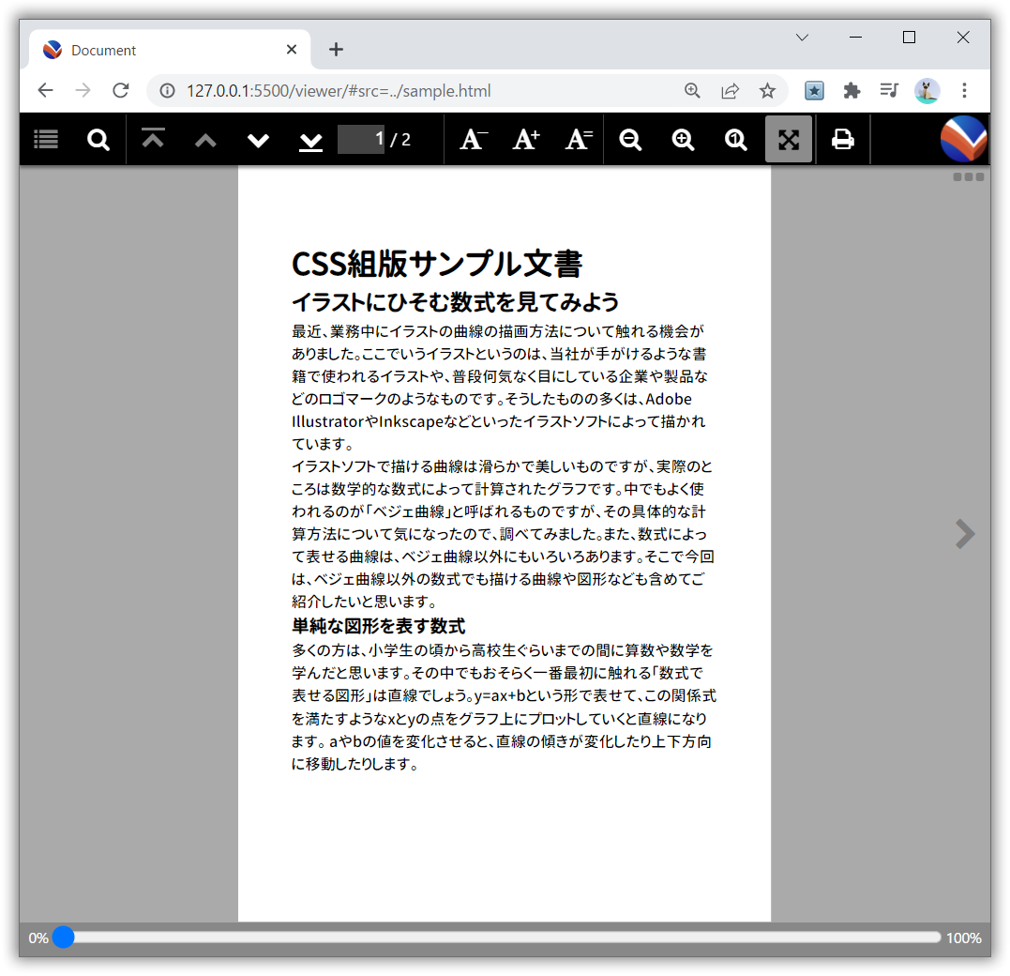Zoom in using the magnifier plus icon
The width and height of the screenshot is (1010, 976).
click(x=683, y=139)
